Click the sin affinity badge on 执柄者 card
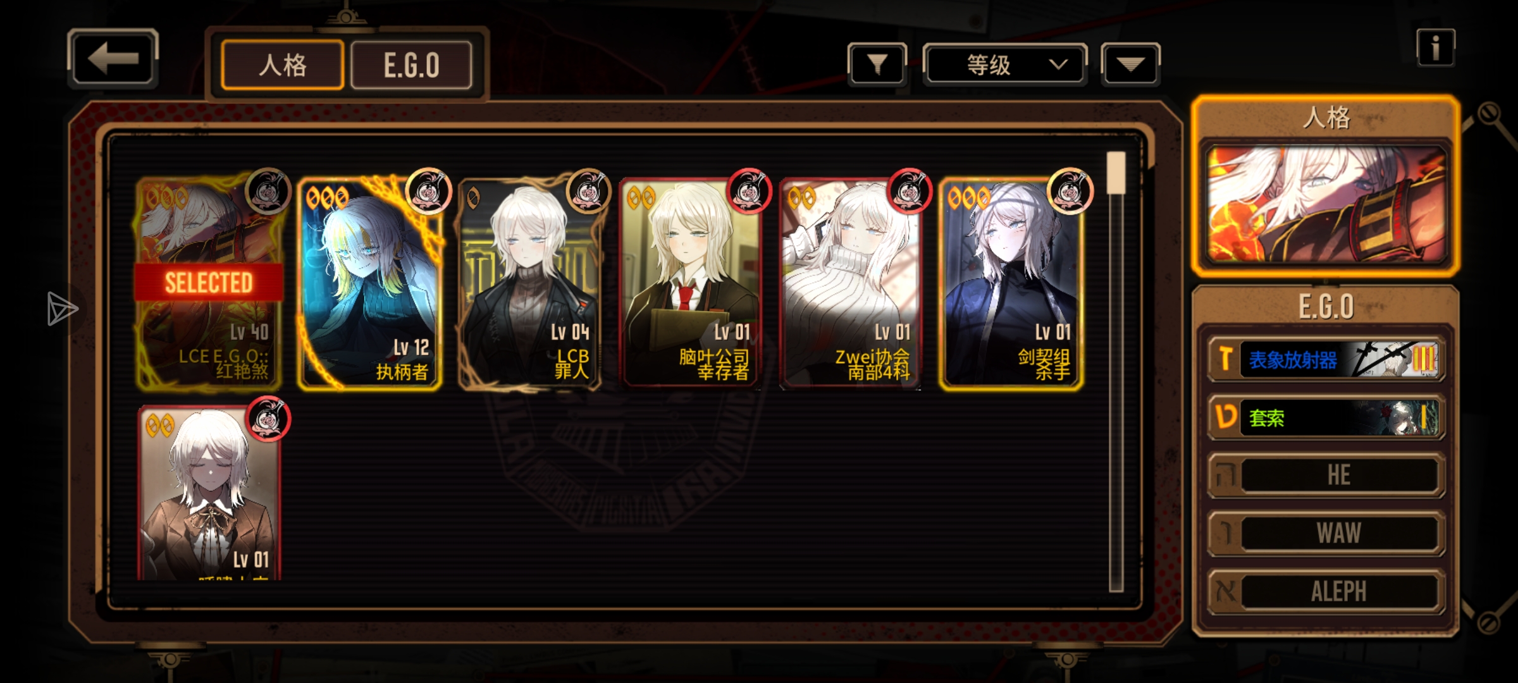Screen dimensions: 1518x683 pyautogui.click(x=429, y=191)
